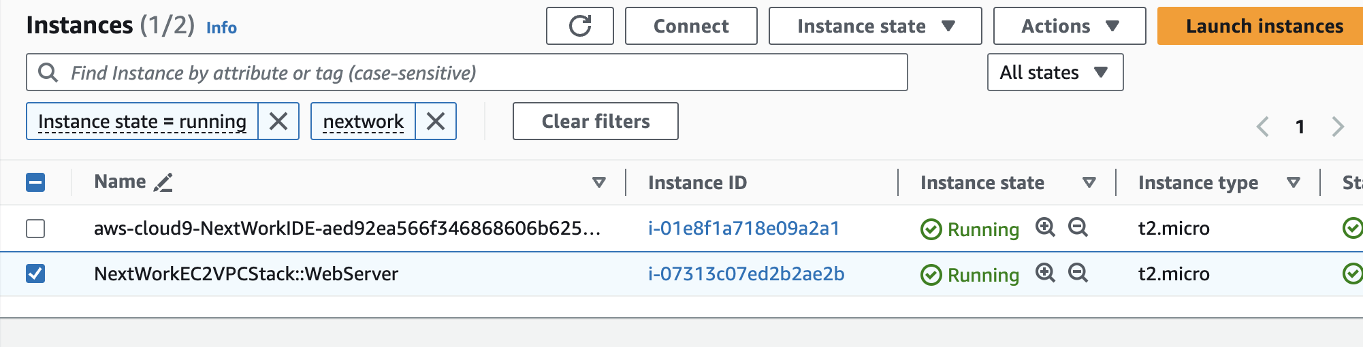Open instance ID link i-07313c07ed2b2ae2b
The image size is (1363, 347).
click(746, 274)
